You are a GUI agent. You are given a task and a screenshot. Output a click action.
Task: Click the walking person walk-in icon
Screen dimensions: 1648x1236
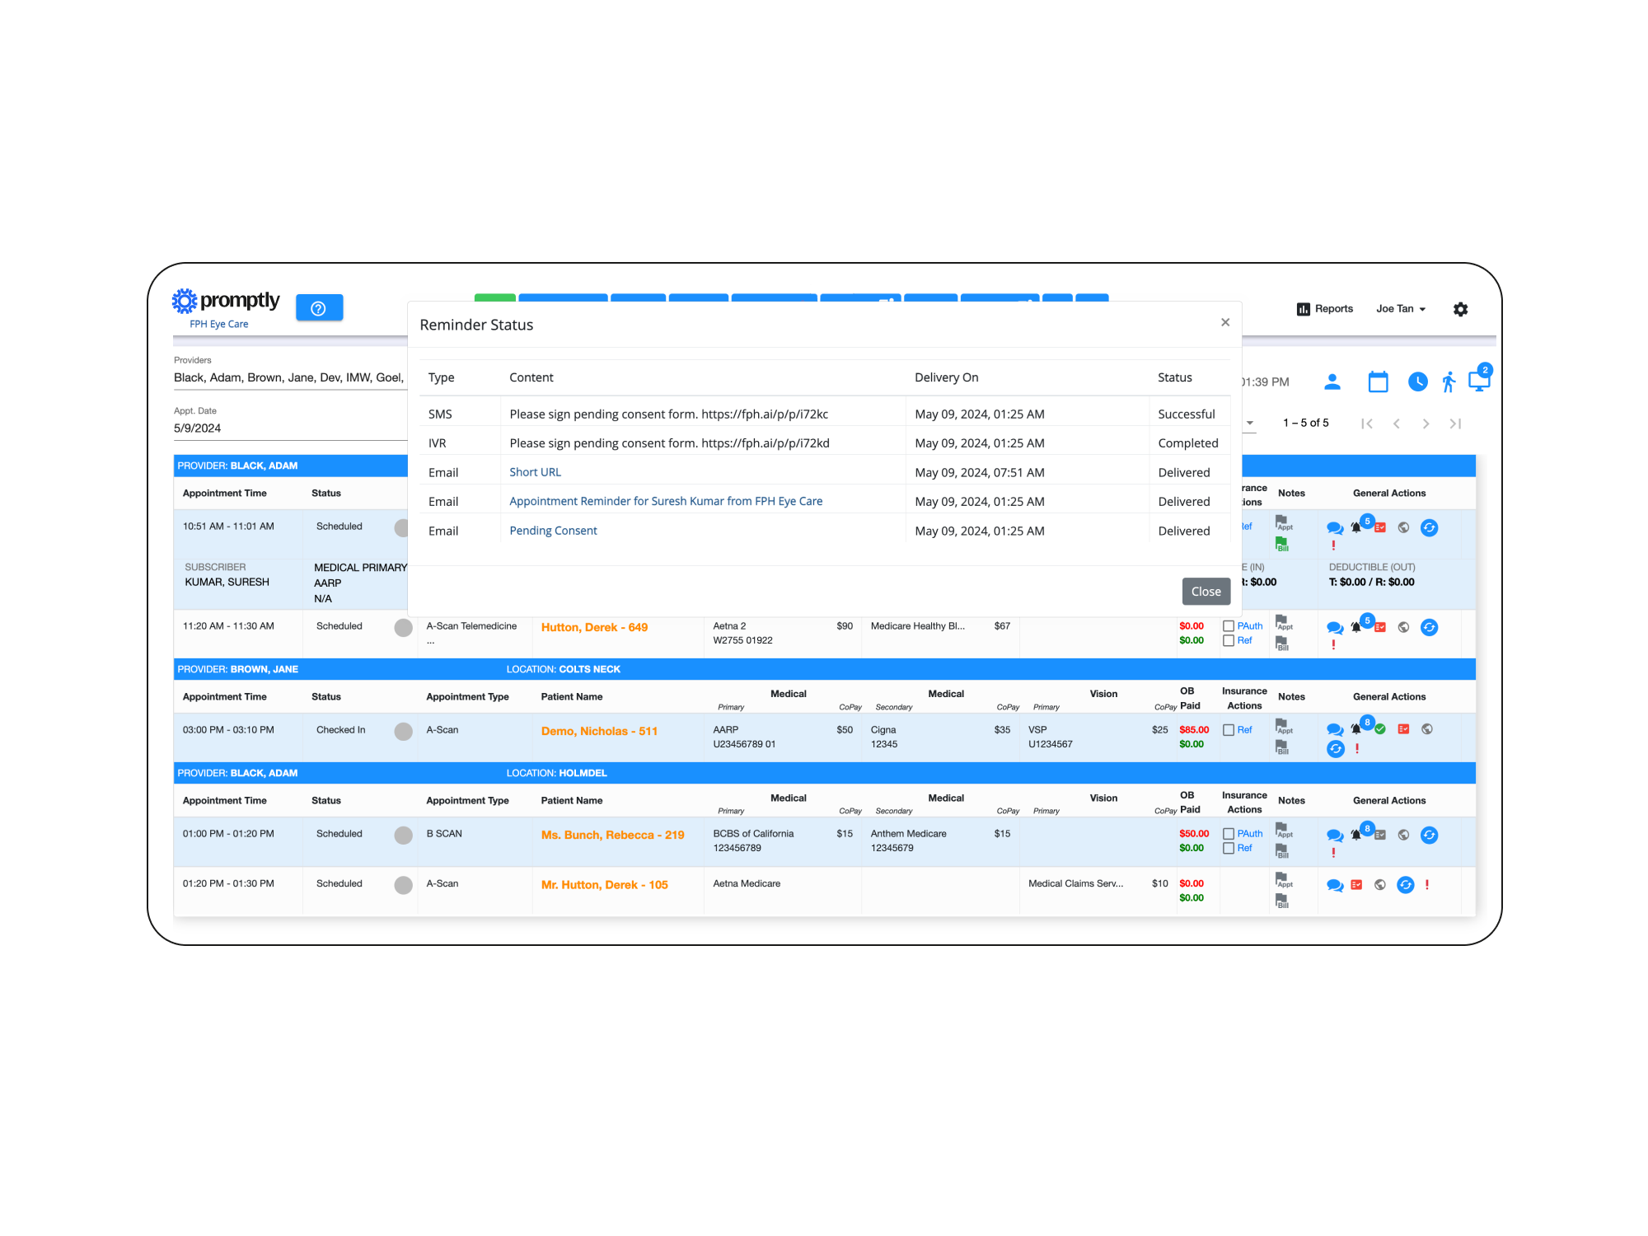[1449, 382]
